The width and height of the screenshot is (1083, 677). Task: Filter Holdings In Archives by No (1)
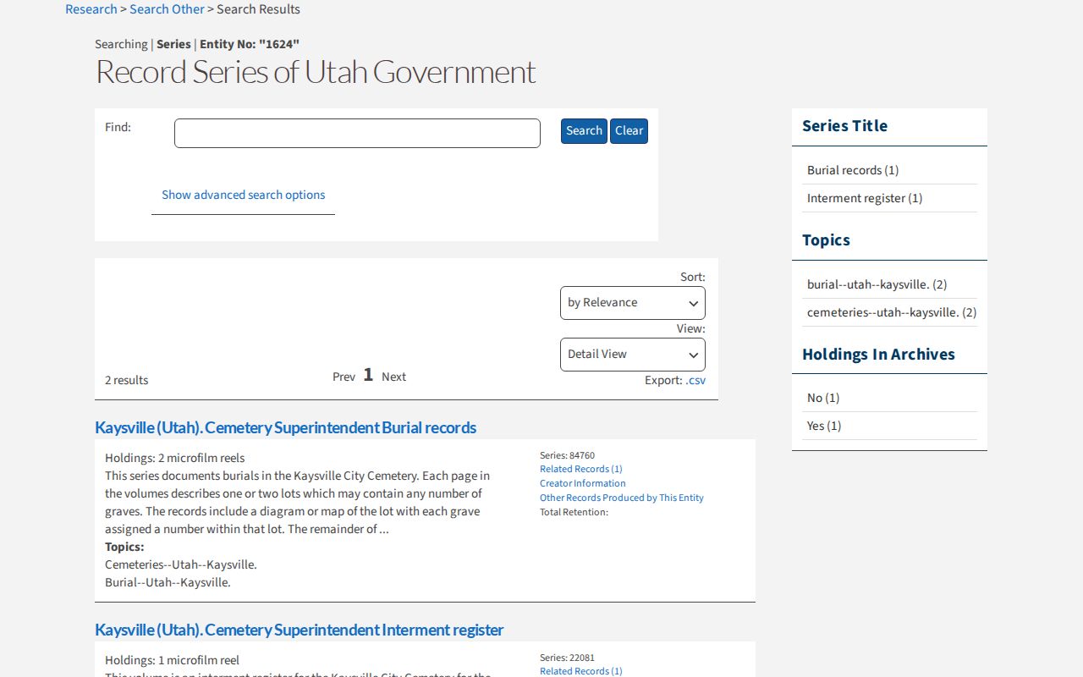point(823,398)
